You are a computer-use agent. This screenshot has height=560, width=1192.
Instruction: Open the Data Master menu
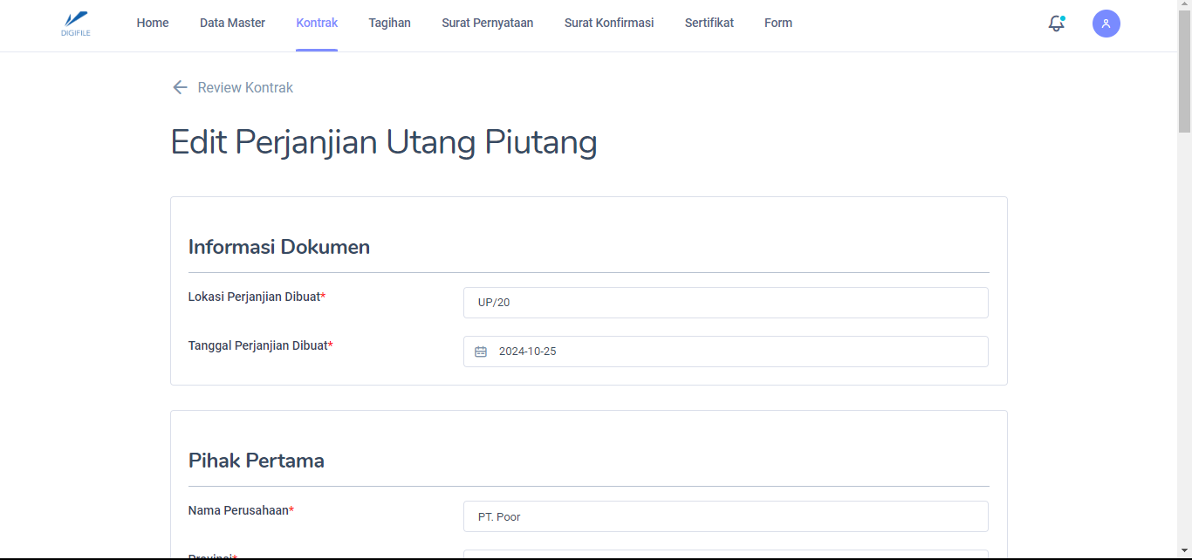[x=232, y=24]
